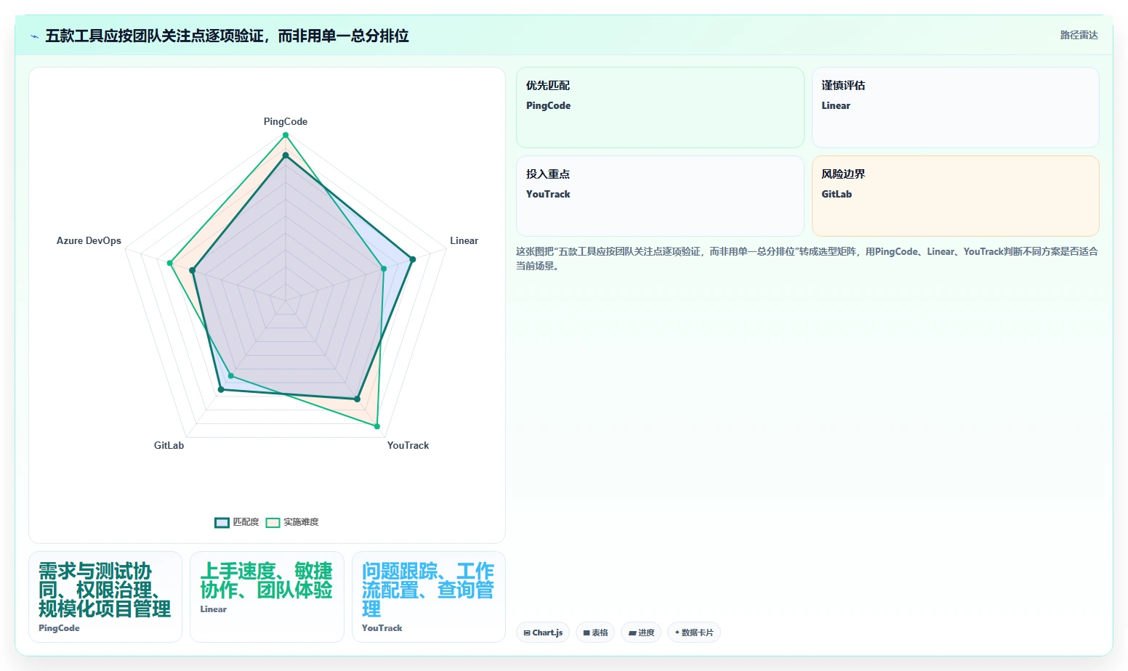Click the 实施难度 data point at Azure DevOps
The width and height of the screenshot is (1128, 671).
point(170,263)
